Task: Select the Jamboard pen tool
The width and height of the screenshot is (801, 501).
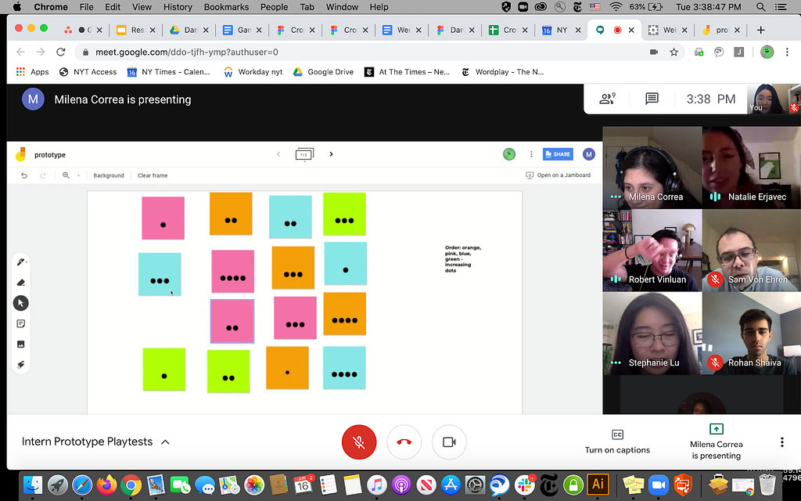Action: point(20,261)
